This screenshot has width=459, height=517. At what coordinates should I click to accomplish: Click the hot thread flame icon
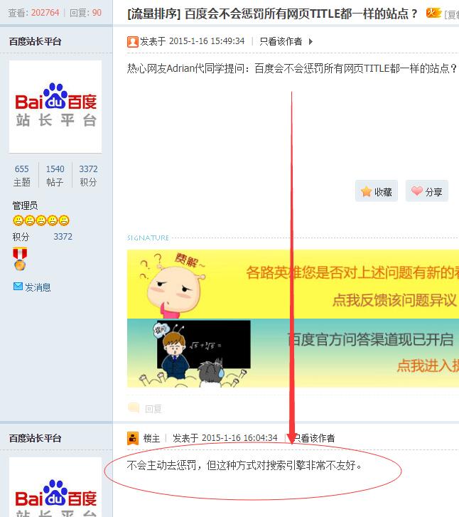coord(433,14)
